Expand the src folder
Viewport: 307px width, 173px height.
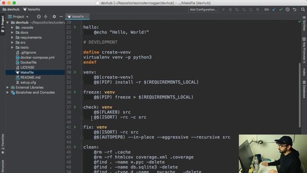click(x=12, y=43)
